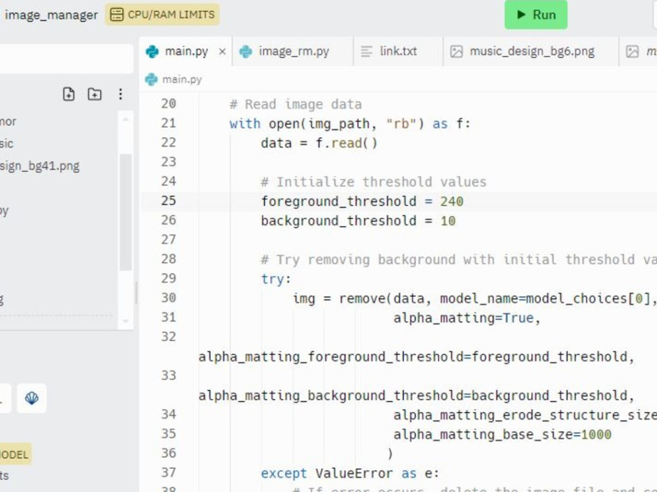Click the comment '# Read image data'
Screen dimensions: 657x492
point(296,104)
